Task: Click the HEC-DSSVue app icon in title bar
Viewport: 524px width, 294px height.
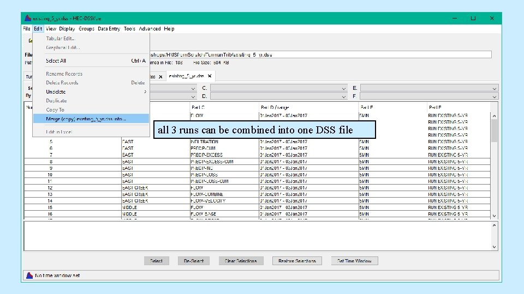Action: [28, 18]
